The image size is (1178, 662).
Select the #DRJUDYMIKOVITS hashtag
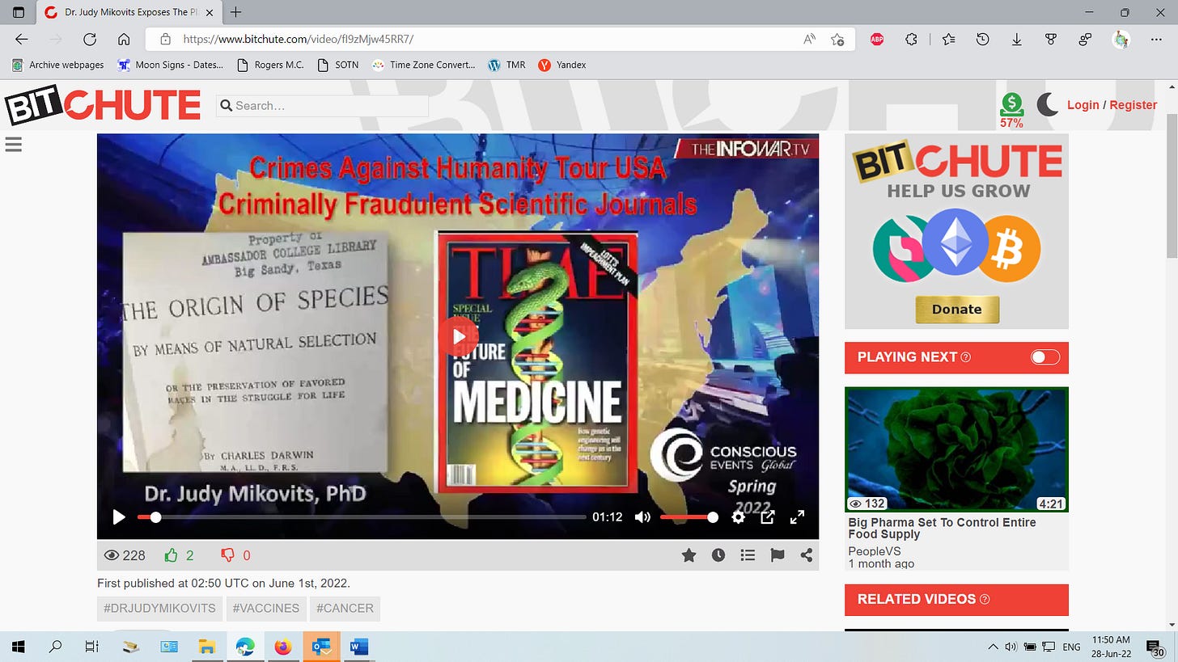[x=159, y=608]
